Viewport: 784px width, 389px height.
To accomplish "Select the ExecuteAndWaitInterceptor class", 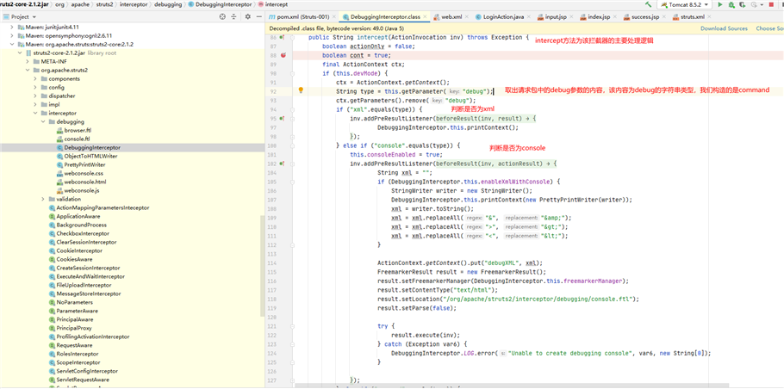I will pos(86,276).
